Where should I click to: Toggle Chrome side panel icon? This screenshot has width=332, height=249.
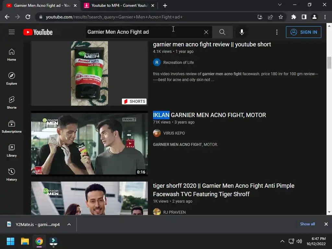(304, 17)
